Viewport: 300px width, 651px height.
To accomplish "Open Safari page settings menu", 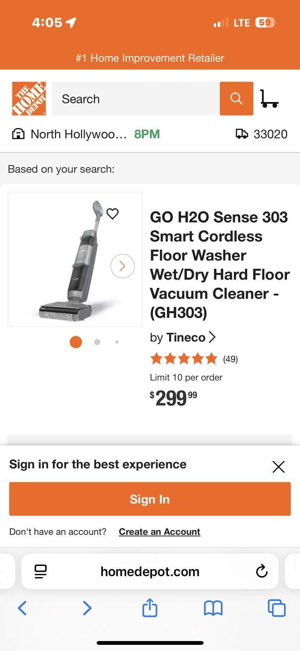I will tap(41, 571).
